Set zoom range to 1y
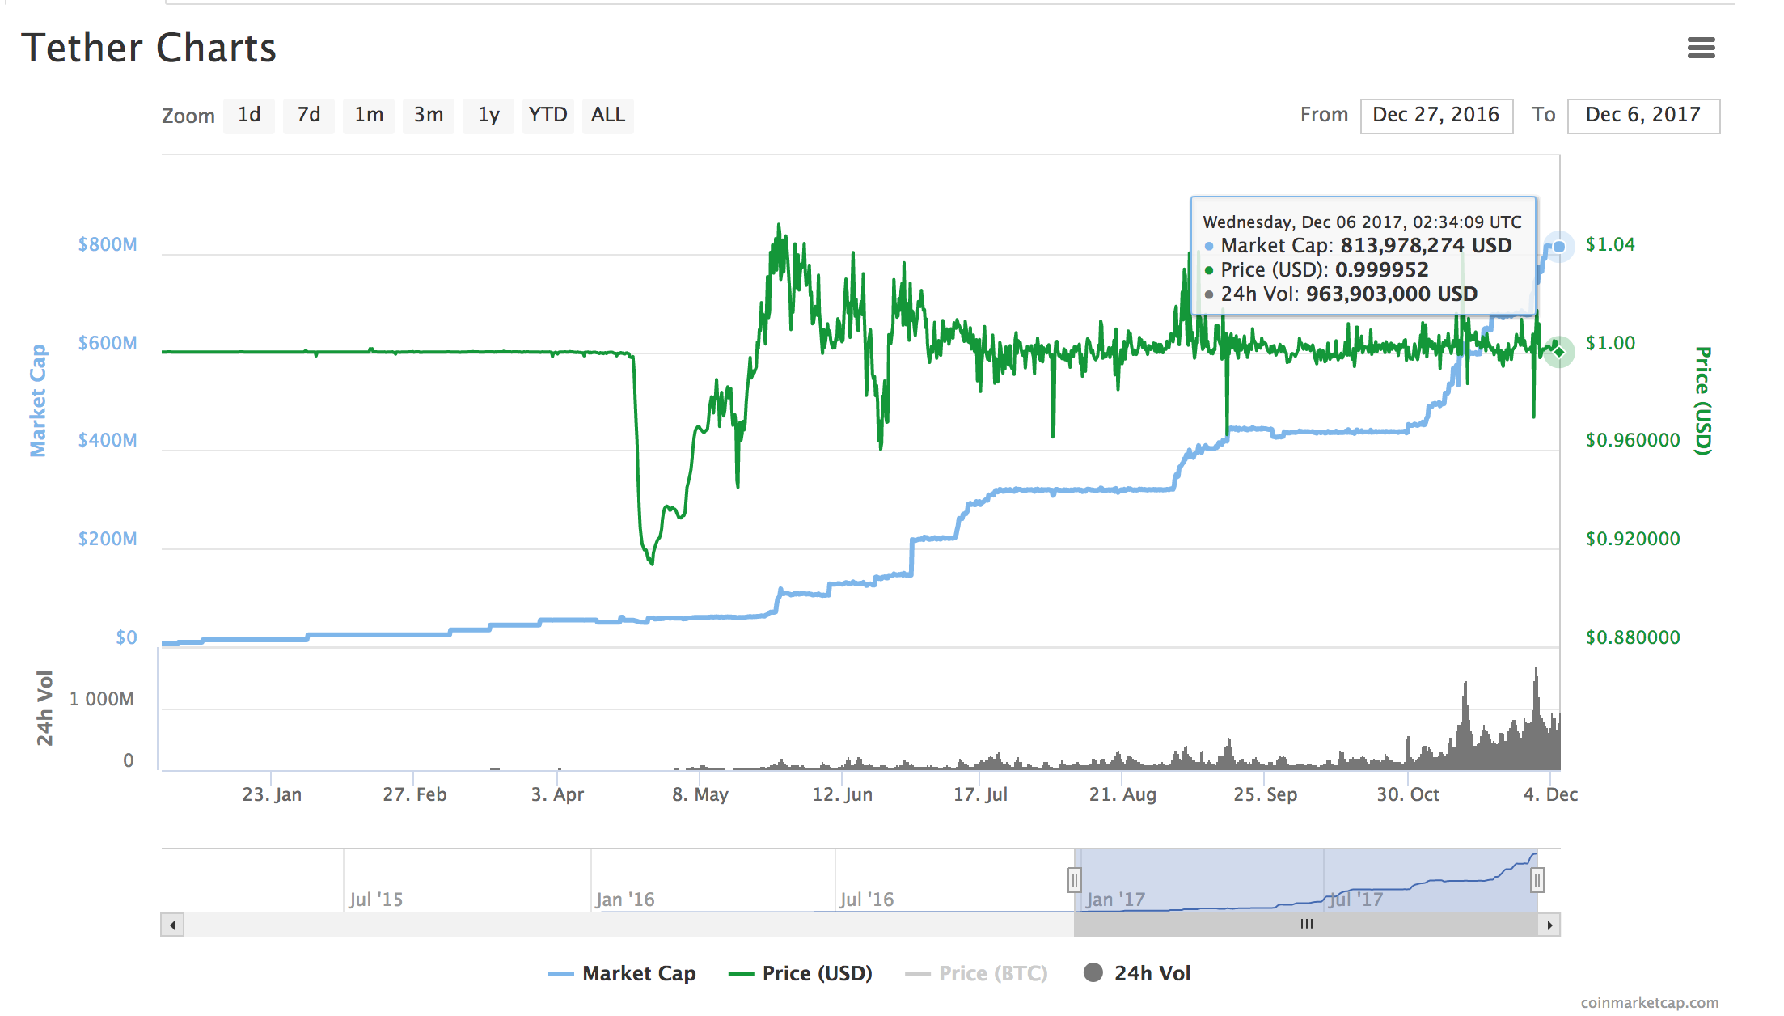The image size is (1784, 1016). tap(488, 115)
